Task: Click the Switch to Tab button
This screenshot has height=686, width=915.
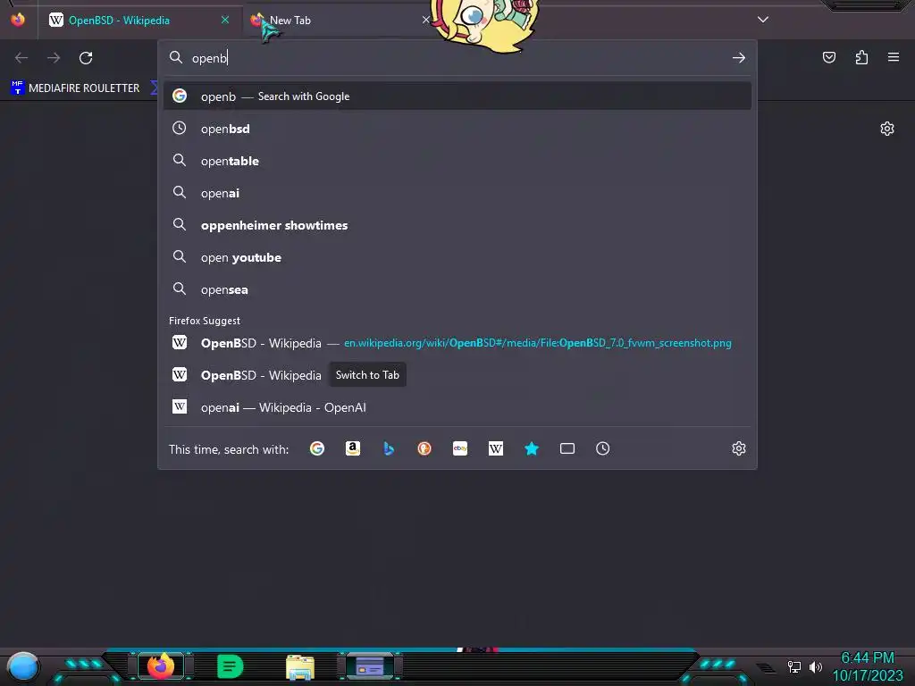Action: coord(367,375)
